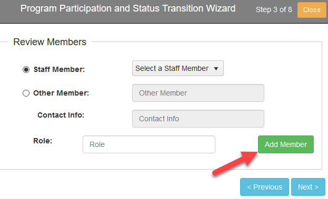Click the Role label

(43, 141)
